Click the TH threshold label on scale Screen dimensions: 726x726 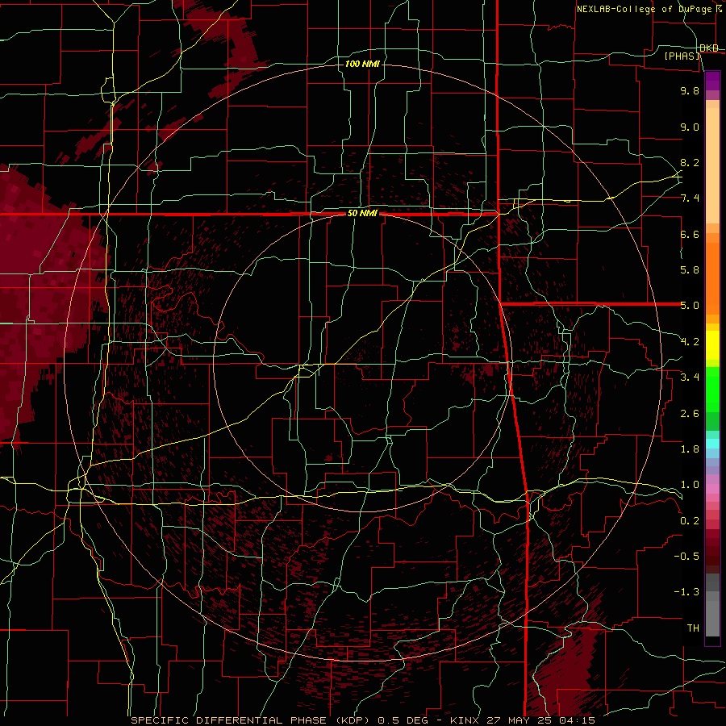pyautogui.click(x=693, y=628)
